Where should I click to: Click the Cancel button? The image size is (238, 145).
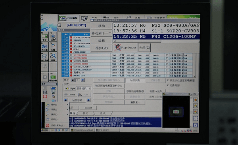88,107
